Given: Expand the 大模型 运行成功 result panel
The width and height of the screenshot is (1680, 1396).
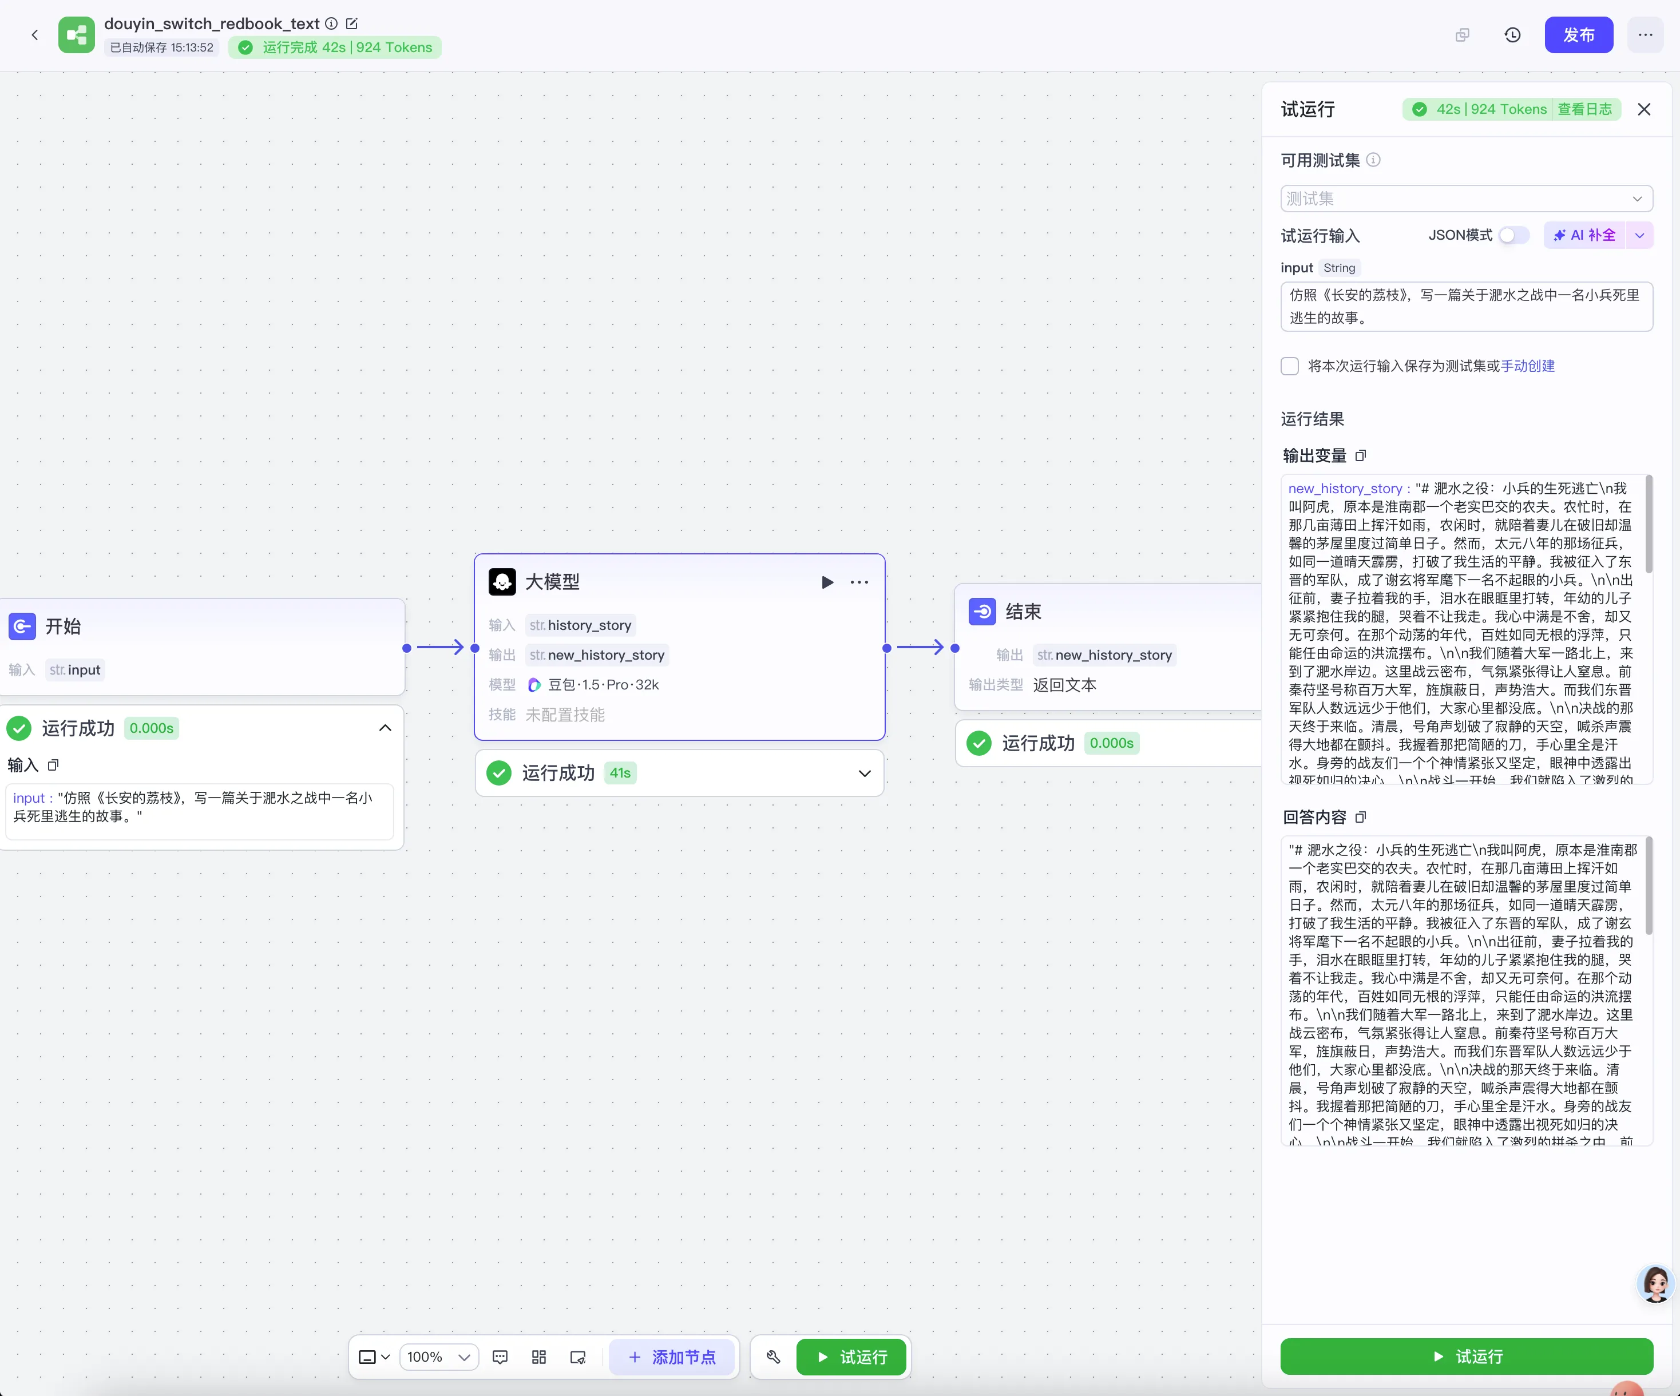Looking at the screenshot, I should click(x=864, y=773).
